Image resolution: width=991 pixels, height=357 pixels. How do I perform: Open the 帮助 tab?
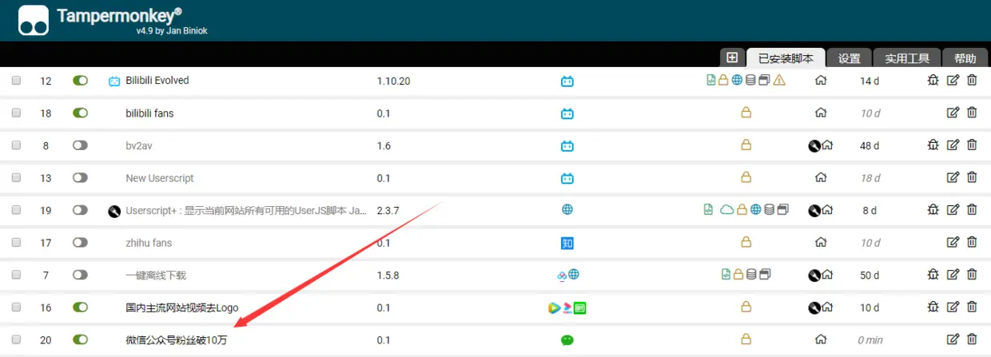(965, 58)
